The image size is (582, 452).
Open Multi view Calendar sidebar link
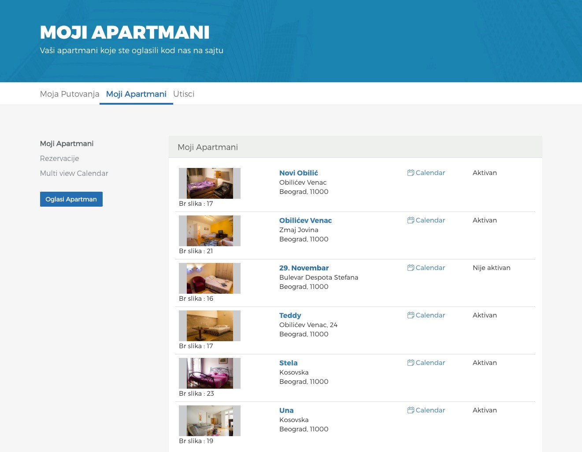pos(74,173)
